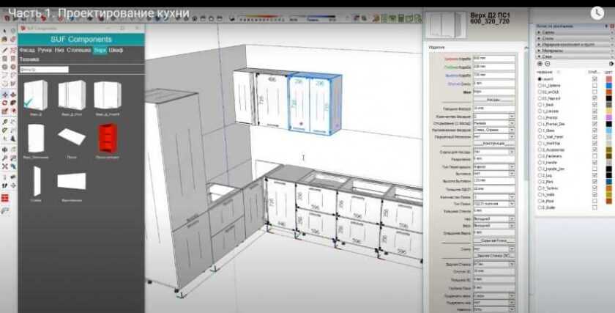Choose the first upper cabinet with checkmark
Screen dimensions: 615x313
click(x=35, y=95)
